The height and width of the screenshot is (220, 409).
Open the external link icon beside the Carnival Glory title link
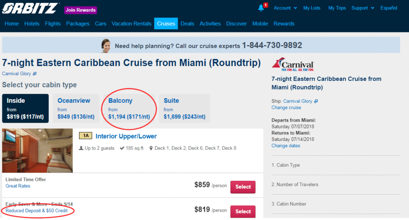35,74
